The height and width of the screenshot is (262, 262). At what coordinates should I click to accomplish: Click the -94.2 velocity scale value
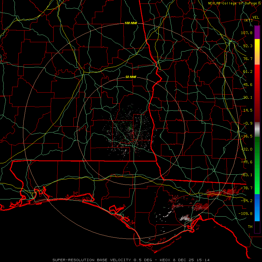[x=247, y=201]
